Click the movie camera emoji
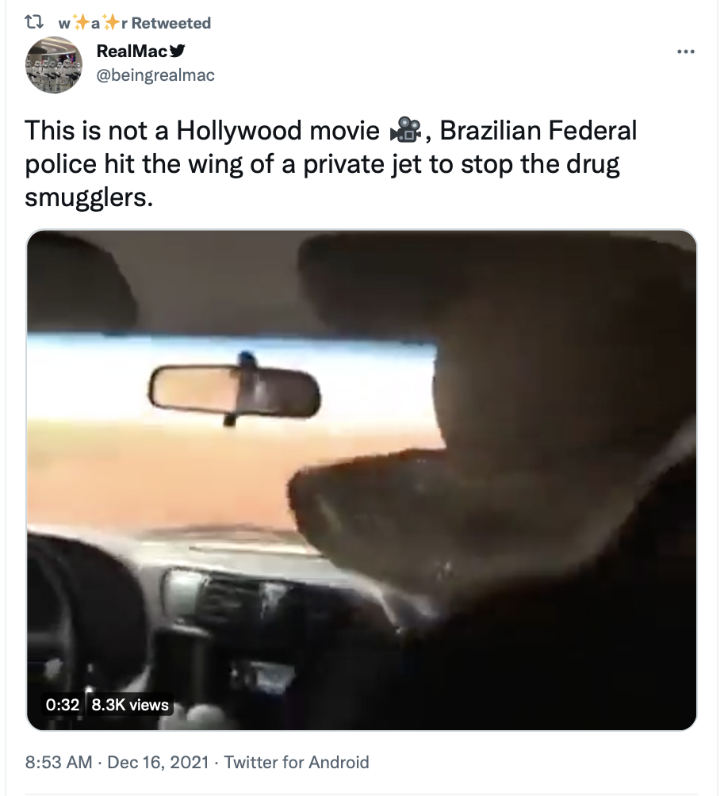 (x=405, y=131)
